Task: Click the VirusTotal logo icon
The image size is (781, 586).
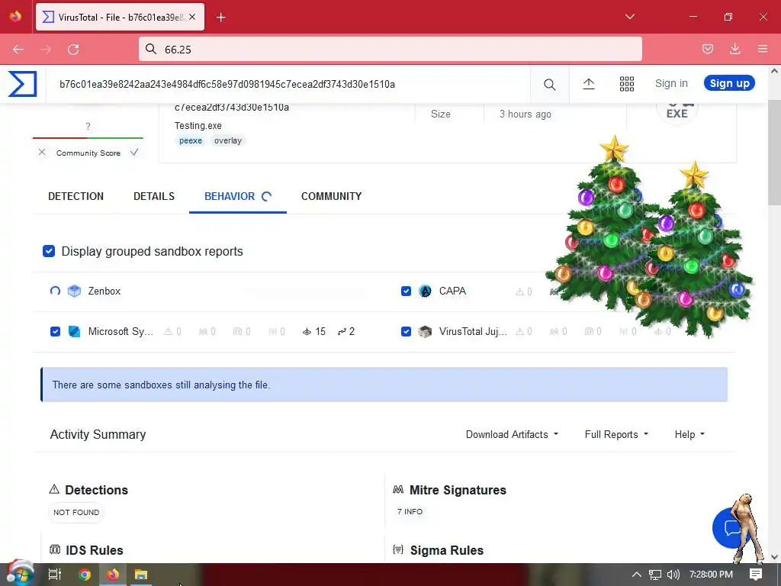Action: coord(22,84)
